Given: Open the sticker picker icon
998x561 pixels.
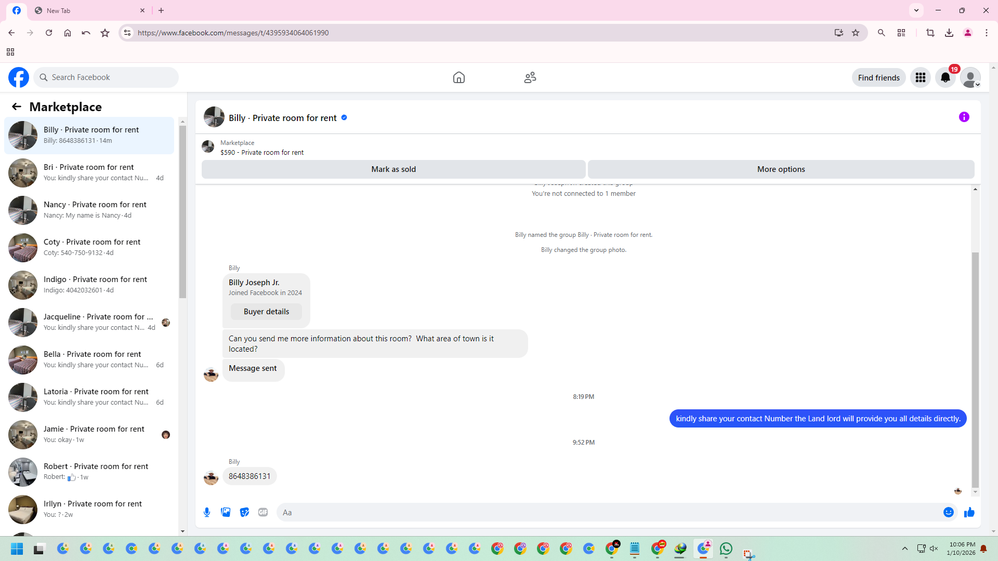Looking at the screenshot, I should coord(244,512).
